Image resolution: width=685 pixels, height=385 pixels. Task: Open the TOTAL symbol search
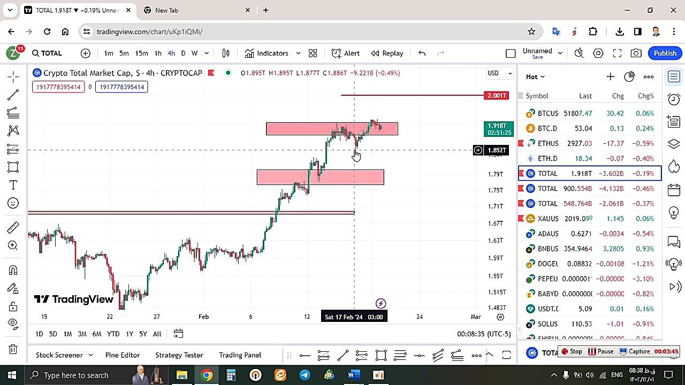[47, 53]
